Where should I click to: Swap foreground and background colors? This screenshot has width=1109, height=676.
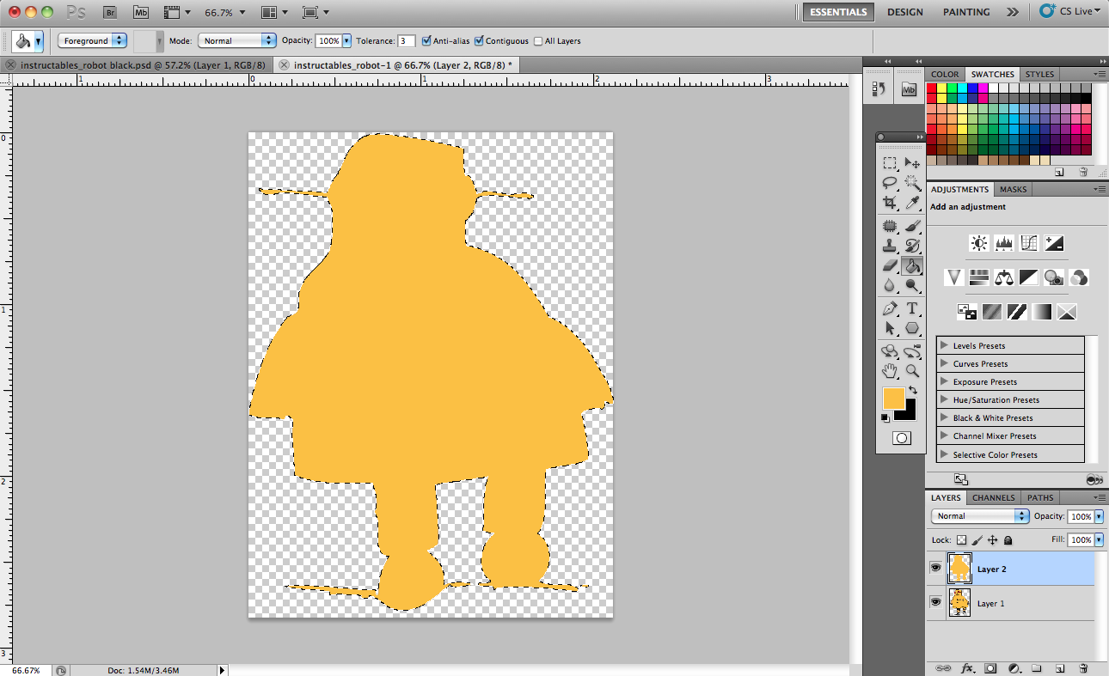coord(913,391)
